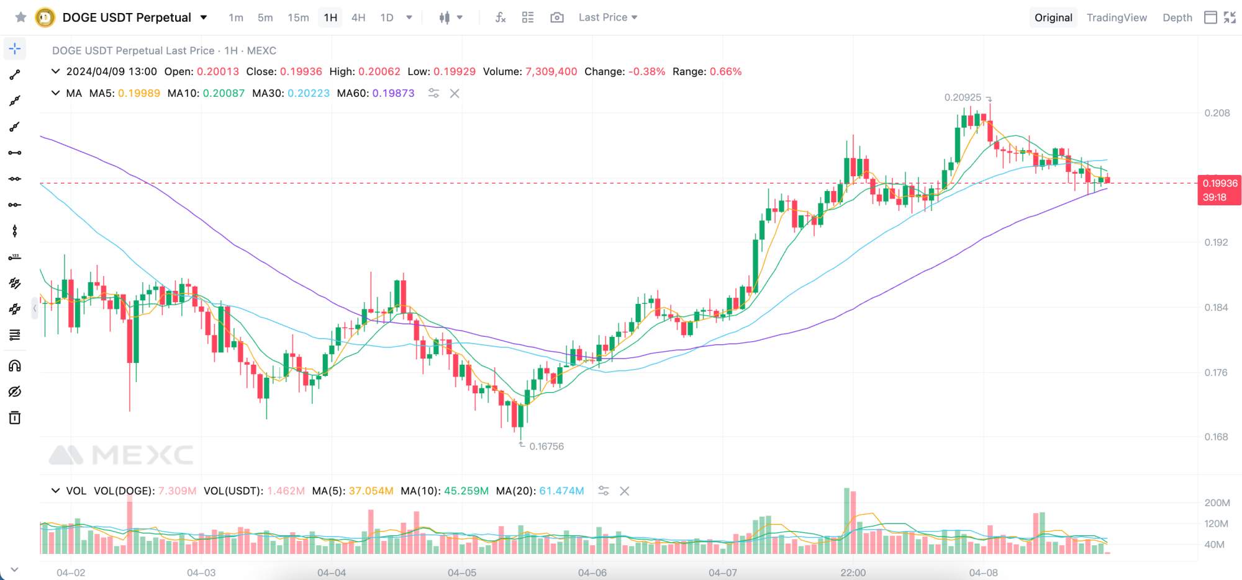
Task: Click the 04-05 date label on time axis
Action: click(x=462, y=573)
